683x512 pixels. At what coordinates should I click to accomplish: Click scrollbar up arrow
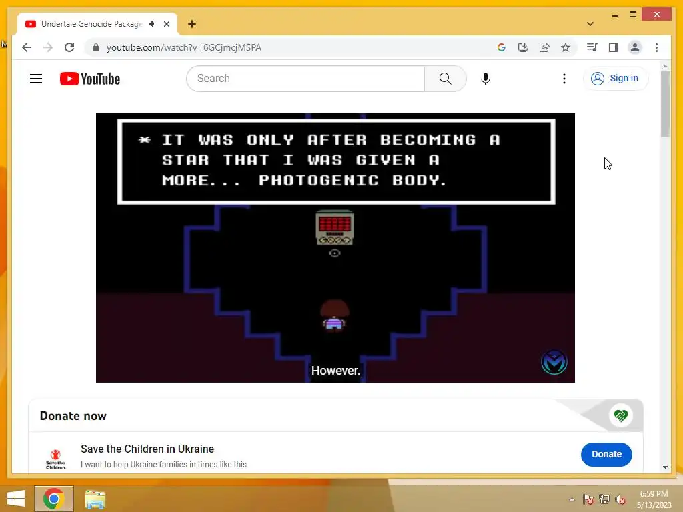pos(665,66)
